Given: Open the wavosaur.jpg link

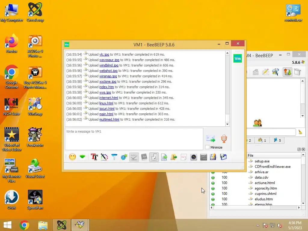Looking at the screenshot, I should point(109,60).
